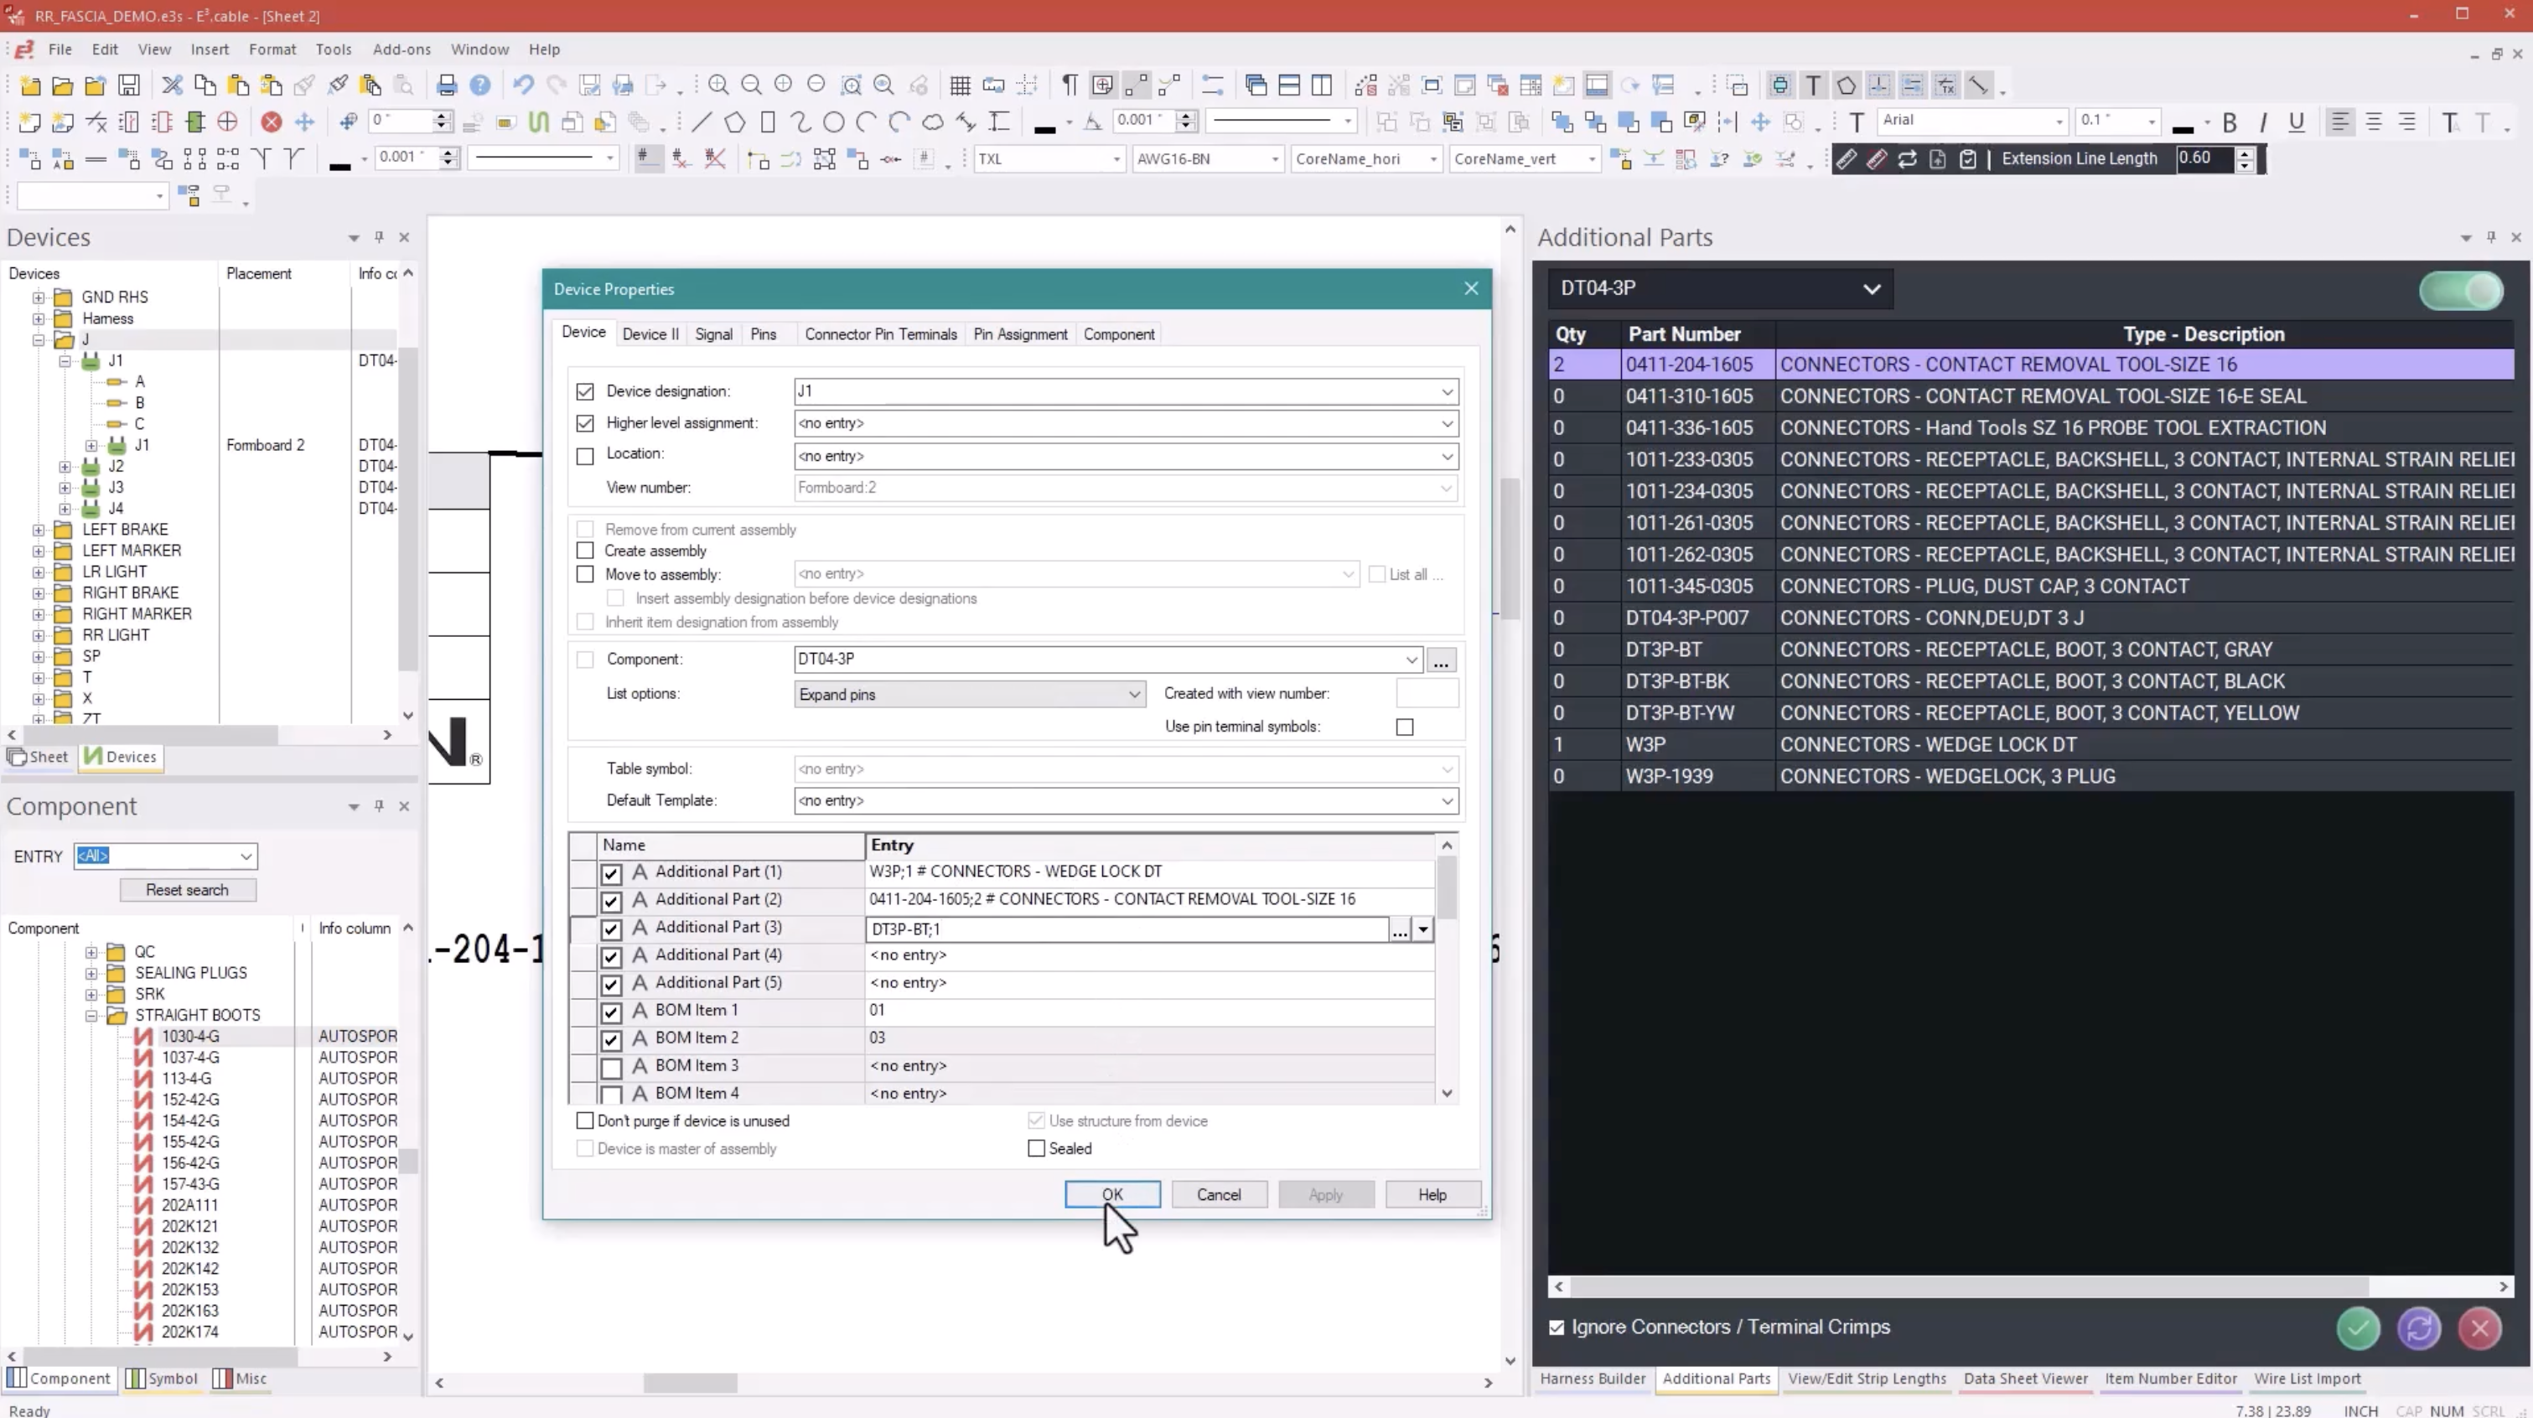Open the TXL wire type dropdown
Screen dimensions: 2533x1418
coord(1116,159)
